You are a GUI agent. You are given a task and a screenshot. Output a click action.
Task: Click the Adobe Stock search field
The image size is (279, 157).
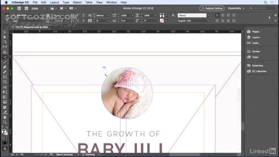tap(262, 8)
